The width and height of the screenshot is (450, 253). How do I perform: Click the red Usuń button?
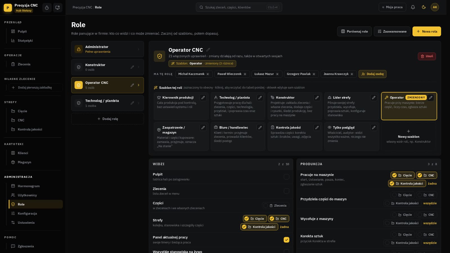pyautogui.click(x=427, y=56)
